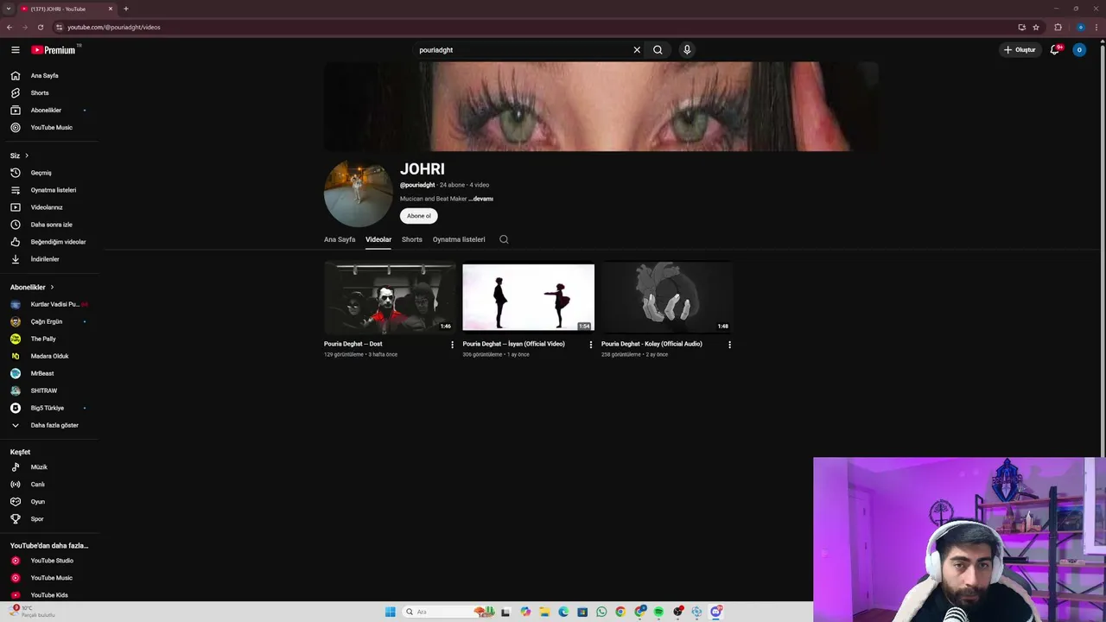The image size is (1106, 622).
Task: Play the Kolay Official Audio thumbnail
Action: click(667, 297)
